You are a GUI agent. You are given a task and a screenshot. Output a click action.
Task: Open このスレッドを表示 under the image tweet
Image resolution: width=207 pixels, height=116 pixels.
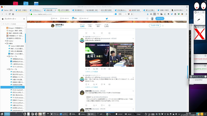pos(92,72)
